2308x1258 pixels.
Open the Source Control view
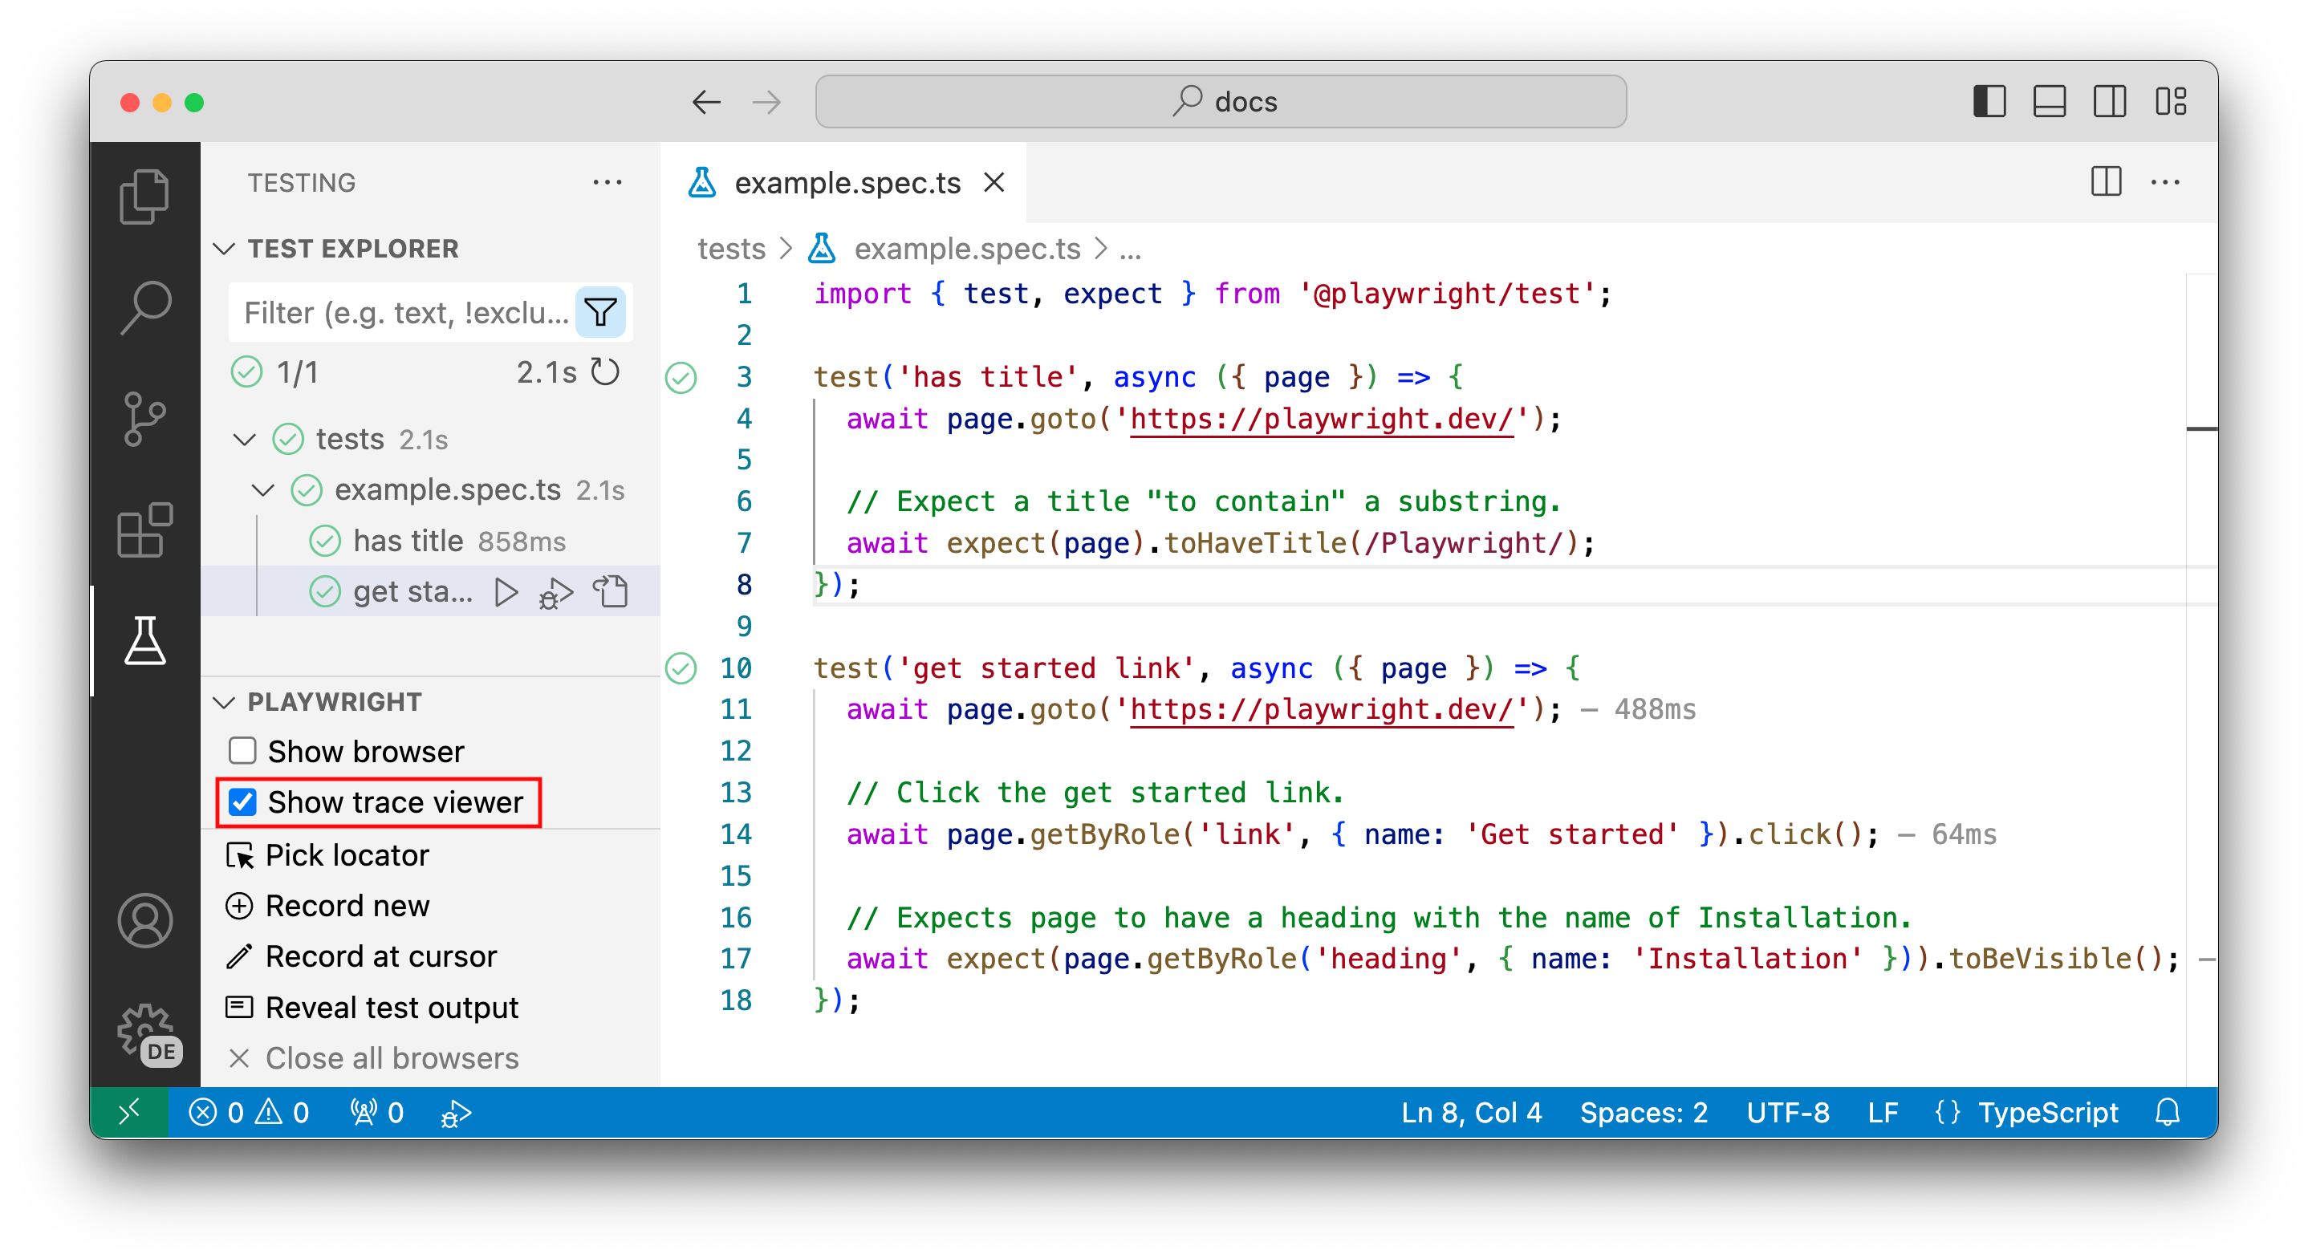click(144, 419)
